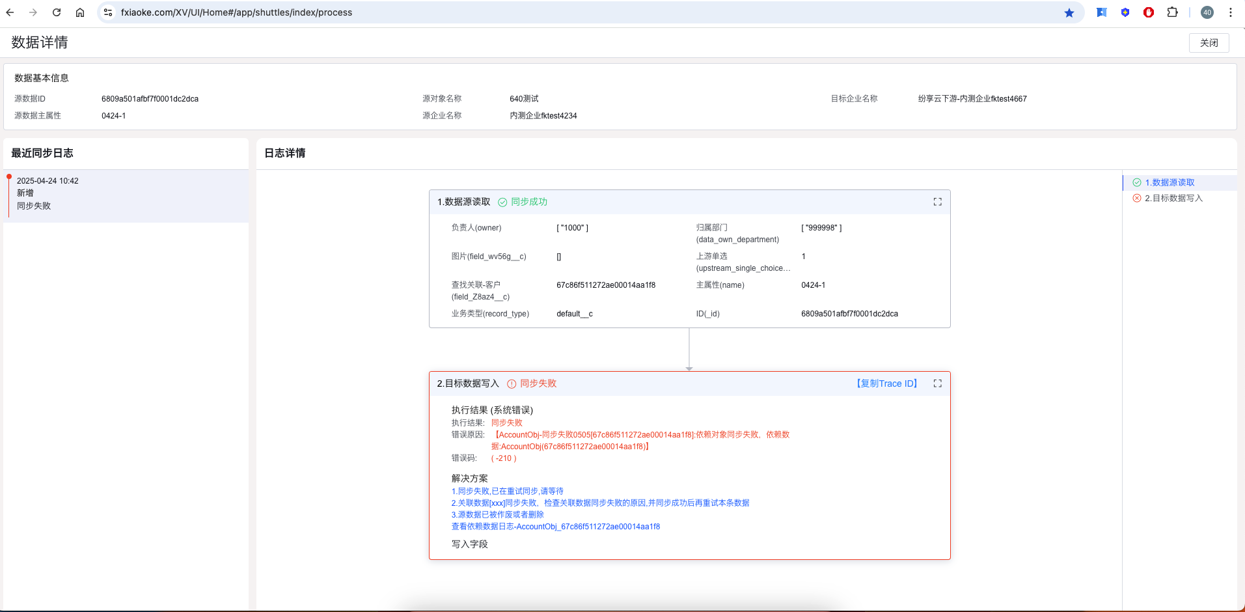Viewport: 1245px width, 612px height.
Task: Open the browser home page icon
Action: [x=80, y=12]
